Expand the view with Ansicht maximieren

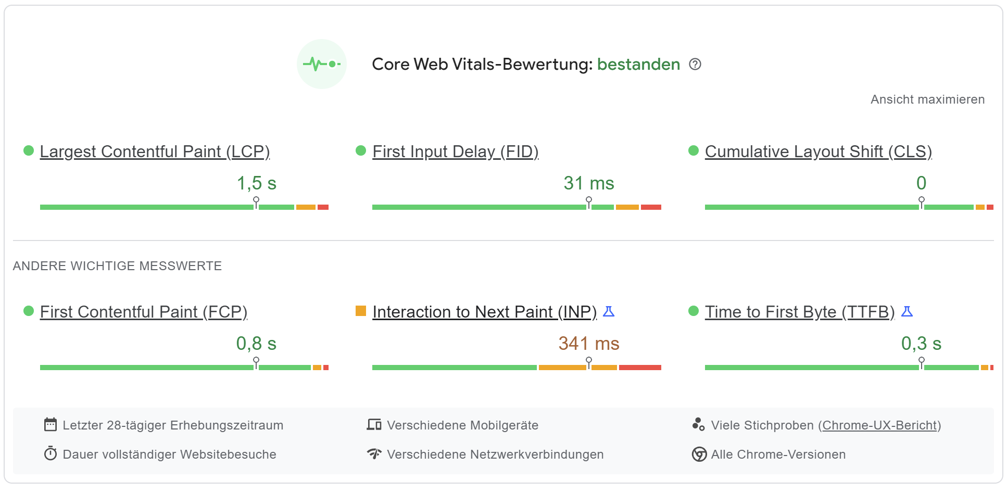pos(928,99)
